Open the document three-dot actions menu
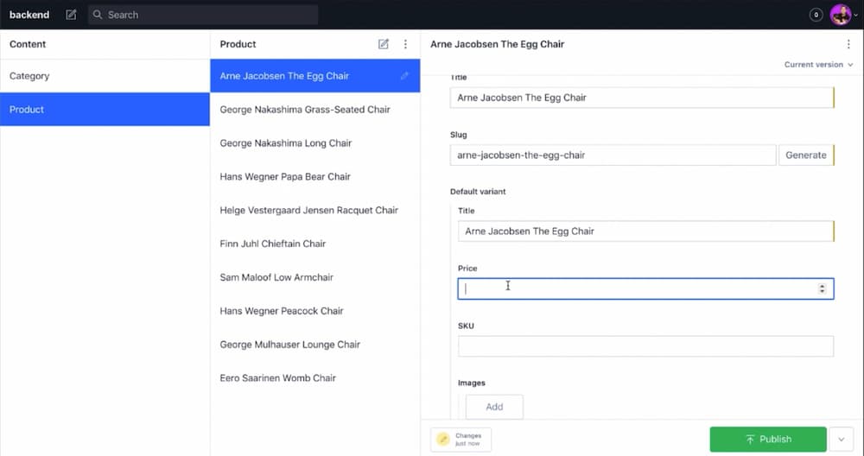The image size is (864, 456). pos(848,44)
